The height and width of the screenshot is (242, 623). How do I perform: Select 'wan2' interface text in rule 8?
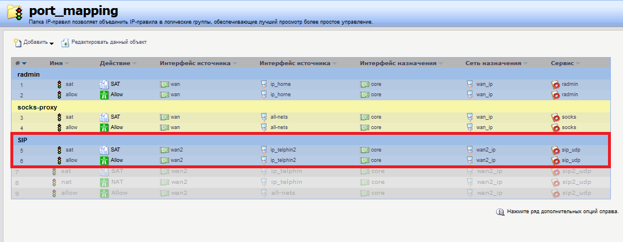tap(179, 182)
